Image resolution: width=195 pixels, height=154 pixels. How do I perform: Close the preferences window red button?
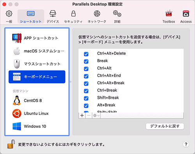[4, 4]
